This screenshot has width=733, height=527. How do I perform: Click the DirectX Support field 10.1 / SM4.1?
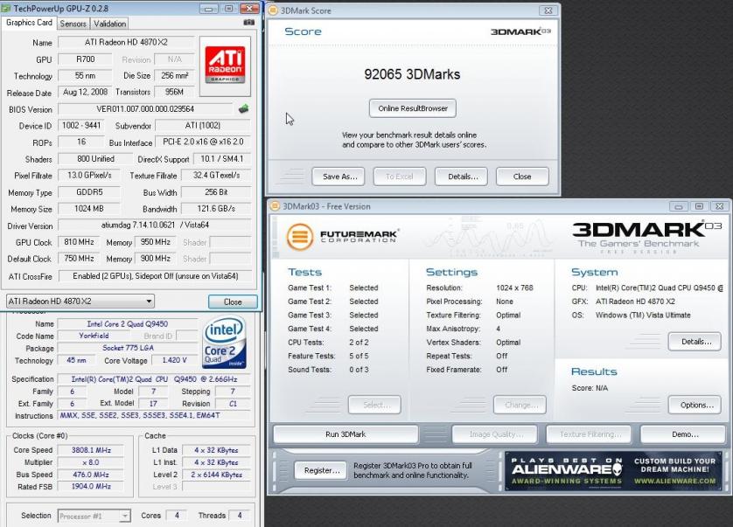222,159
